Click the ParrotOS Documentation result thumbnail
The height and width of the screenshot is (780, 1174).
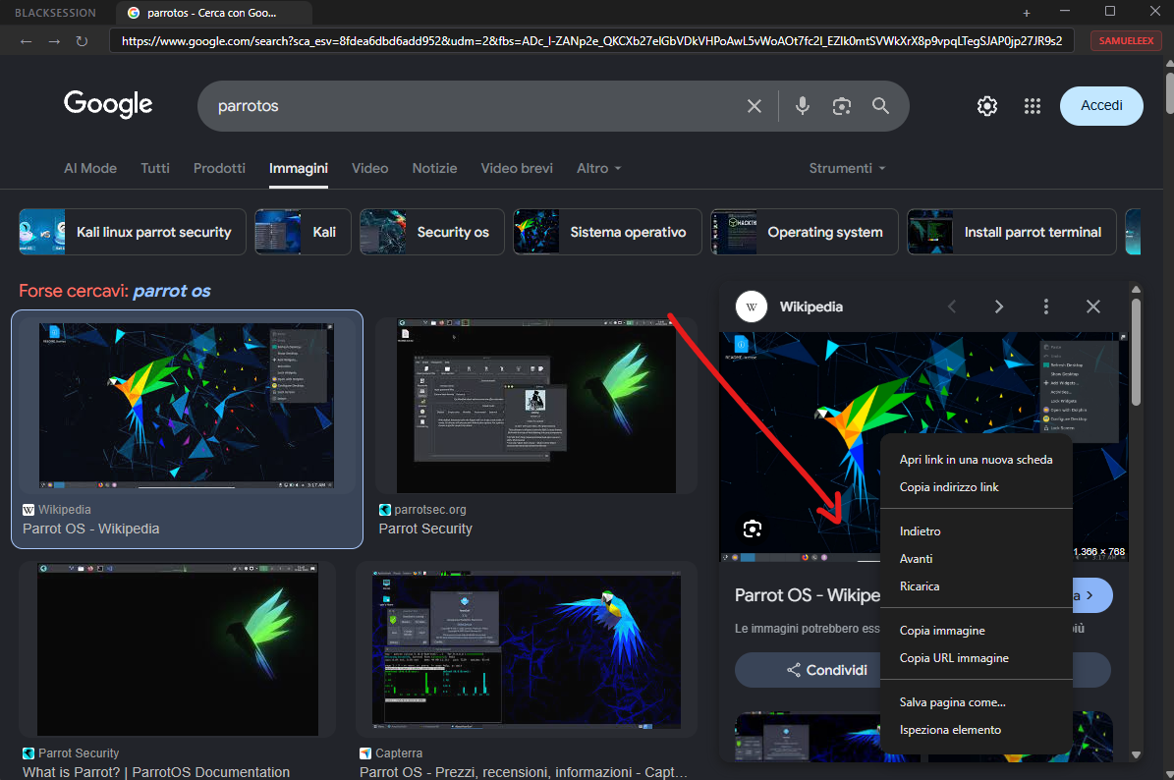coord(178,649)
